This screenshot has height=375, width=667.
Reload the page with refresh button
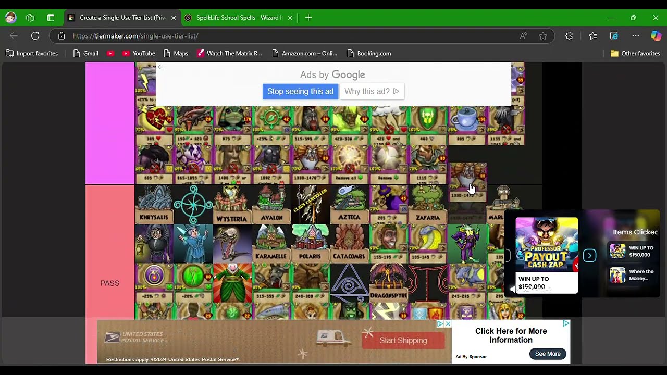[35, 36]
